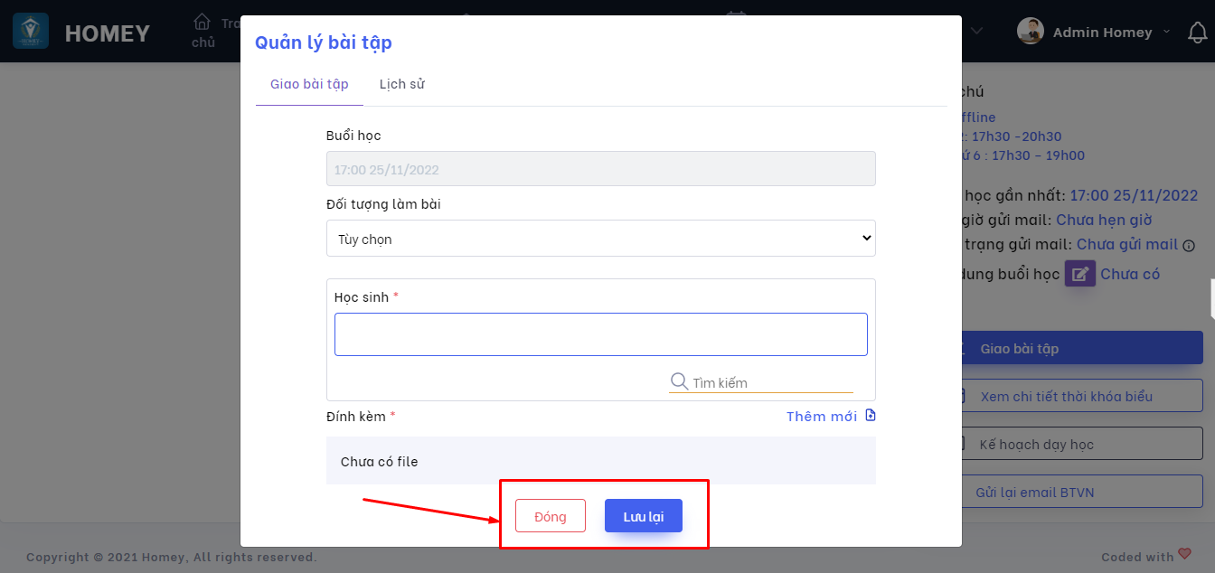This screenshot has height=573, width=1215.
Task: Click the home icon for Trang chủ
Action: pyautogui.click(x=202, y=22)
